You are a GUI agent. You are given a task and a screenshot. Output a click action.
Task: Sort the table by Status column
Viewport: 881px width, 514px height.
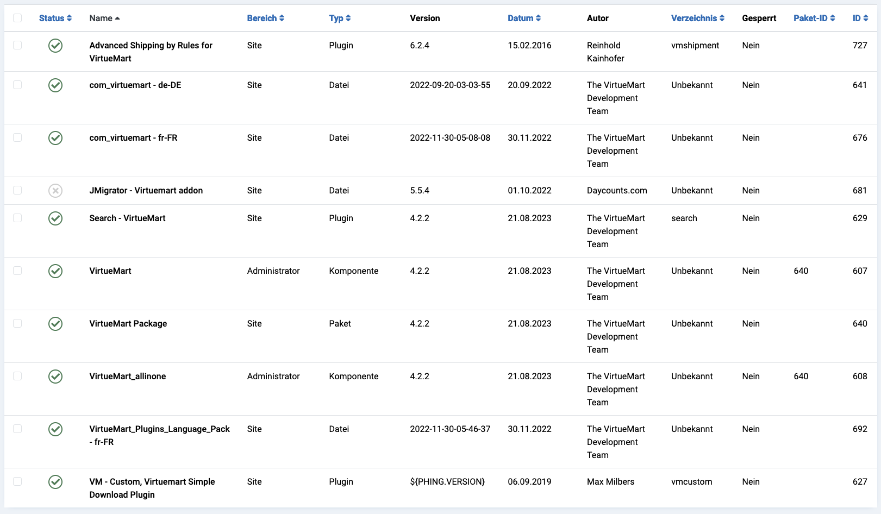(55, 18)
